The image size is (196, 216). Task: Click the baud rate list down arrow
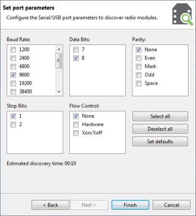pyautogui.click(x=59, y=91)
